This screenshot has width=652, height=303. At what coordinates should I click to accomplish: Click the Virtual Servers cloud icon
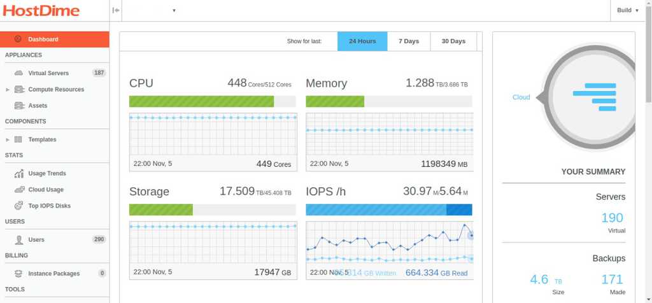pos(18,73)
